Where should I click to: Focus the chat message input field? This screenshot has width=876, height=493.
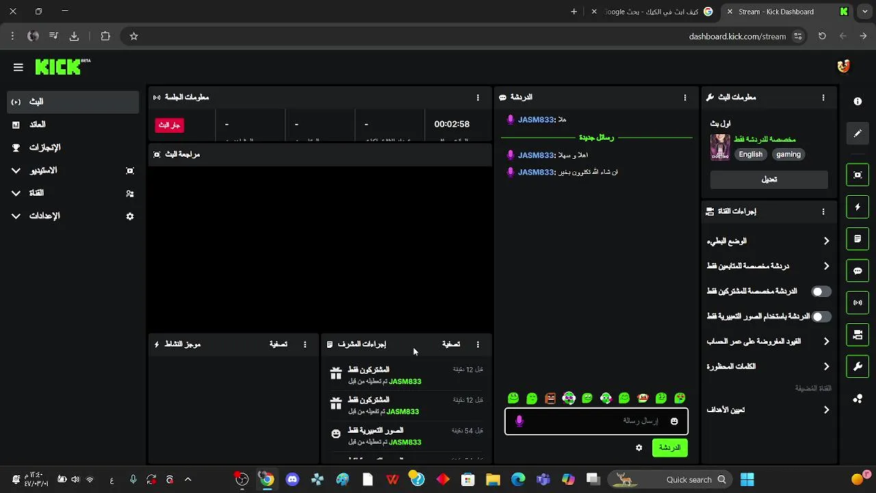tap(596, 421)
